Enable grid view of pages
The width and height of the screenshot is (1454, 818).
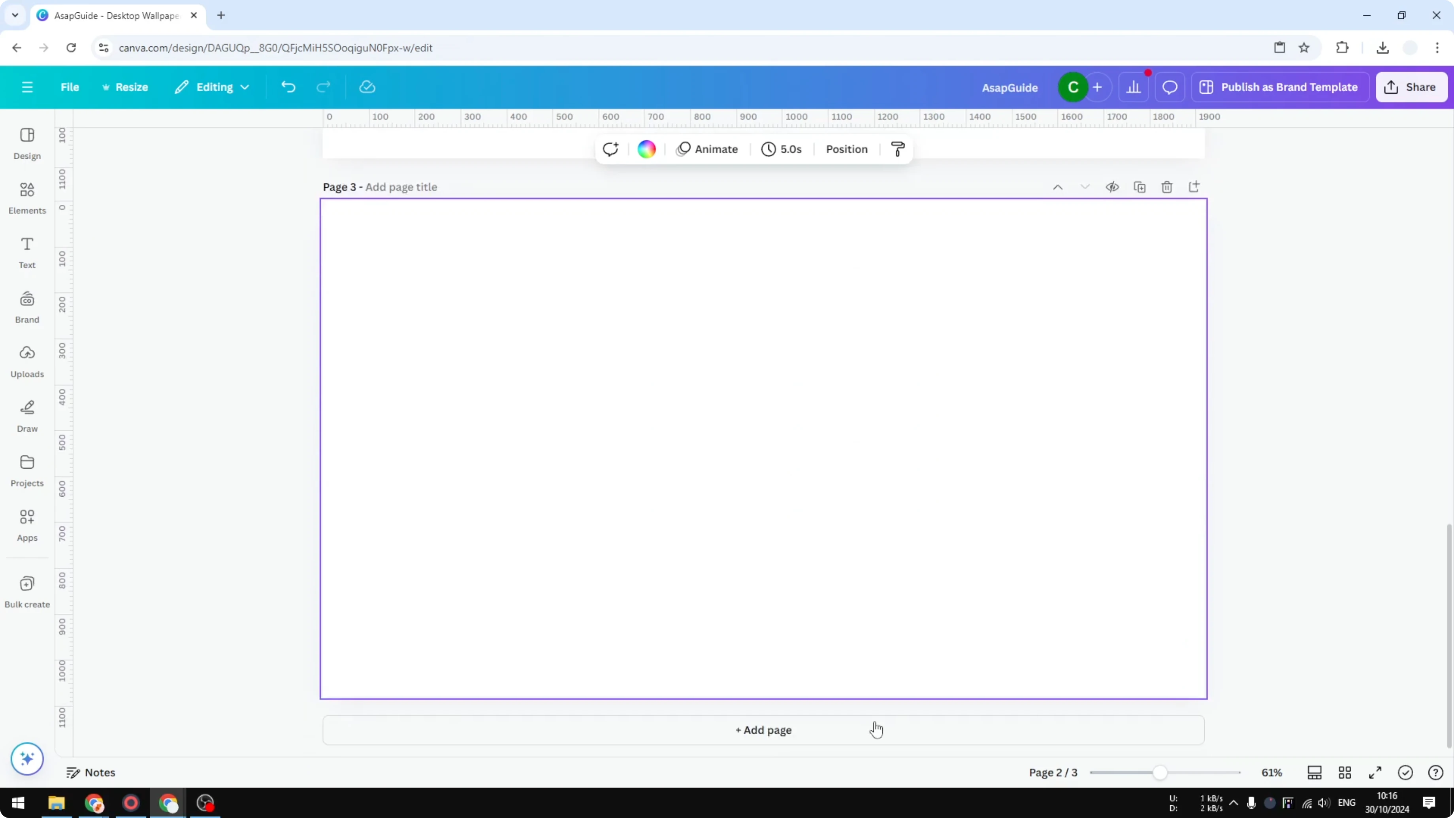1345,772
